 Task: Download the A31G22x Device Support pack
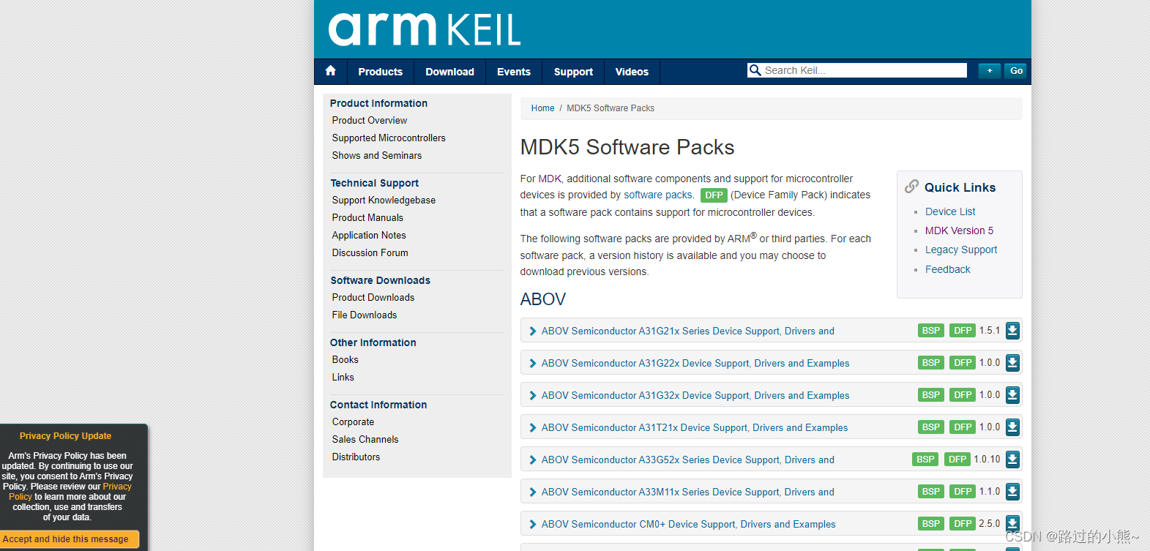click(x=1012, y=363)
